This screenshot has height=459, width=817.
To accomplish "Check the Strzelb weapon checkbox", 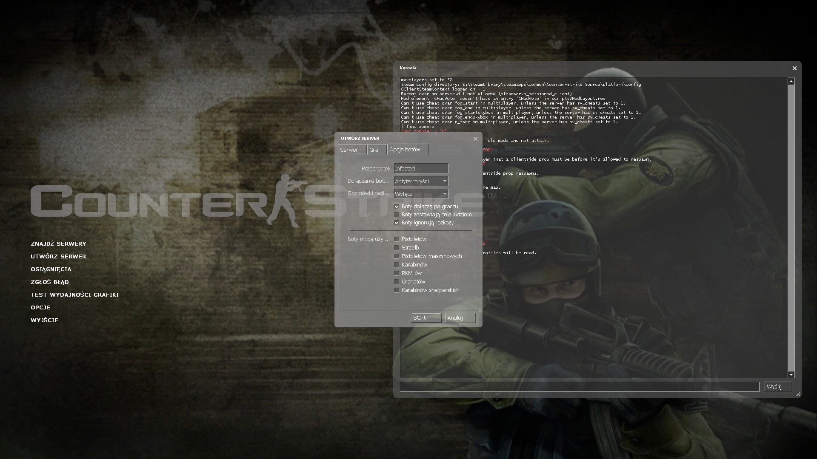I will tap(397, 248).
